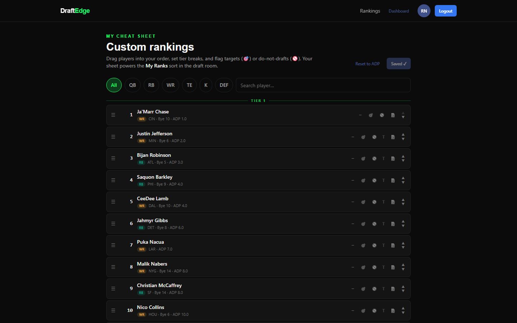Filter rankings by K
517x323 pixels.
tap(206, 85)
